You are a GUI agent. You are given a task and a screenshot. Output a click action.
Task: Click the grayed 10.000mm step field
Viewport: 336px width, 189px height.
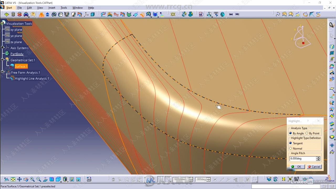tap(180, 179)
